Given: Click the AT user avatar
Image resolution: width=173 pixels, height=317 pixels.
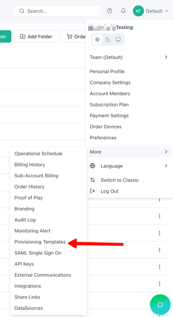Looking at the screenshot, I should [138, 11].
